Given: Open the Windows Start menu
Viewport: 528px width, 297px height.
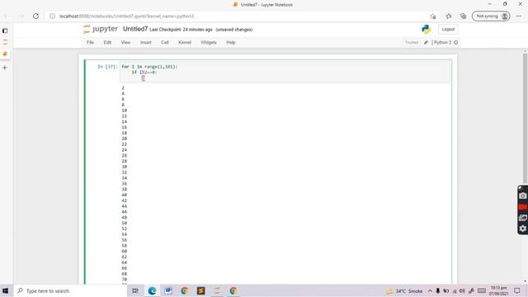Looking at the screenshot, I should [x=6, y=290].
